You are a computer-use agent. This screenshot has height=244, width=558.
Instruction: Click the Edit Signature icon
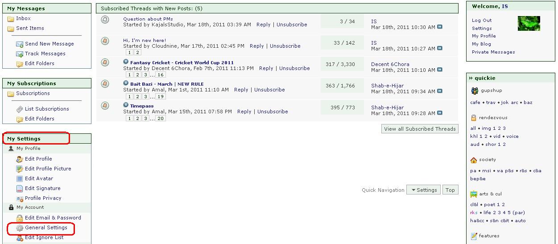click(x=20, y=188)
